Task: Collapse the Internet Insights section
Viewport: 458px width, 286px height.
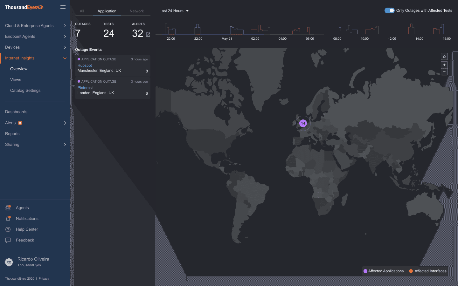Action: 65,58
